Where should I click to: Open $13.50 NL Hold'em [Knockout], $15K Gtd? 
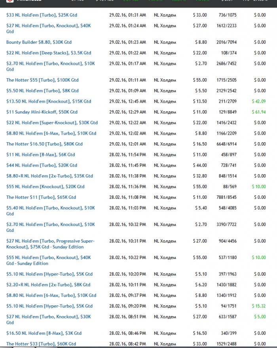(x=48, y=102)
